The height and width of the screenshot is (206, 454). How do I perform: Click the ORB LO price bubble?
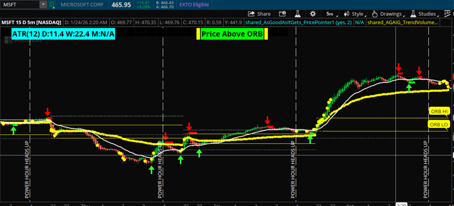[438, 124]
